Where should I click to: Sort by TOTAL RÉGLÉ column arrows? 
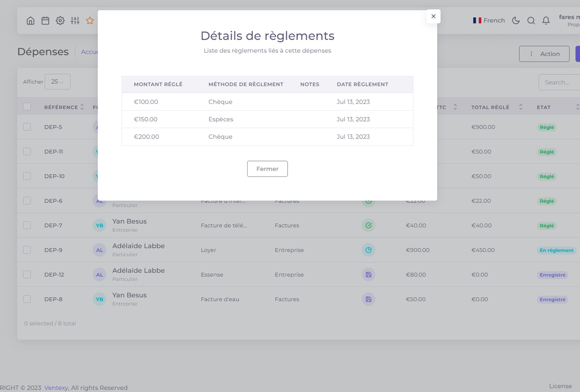[521, 107]
